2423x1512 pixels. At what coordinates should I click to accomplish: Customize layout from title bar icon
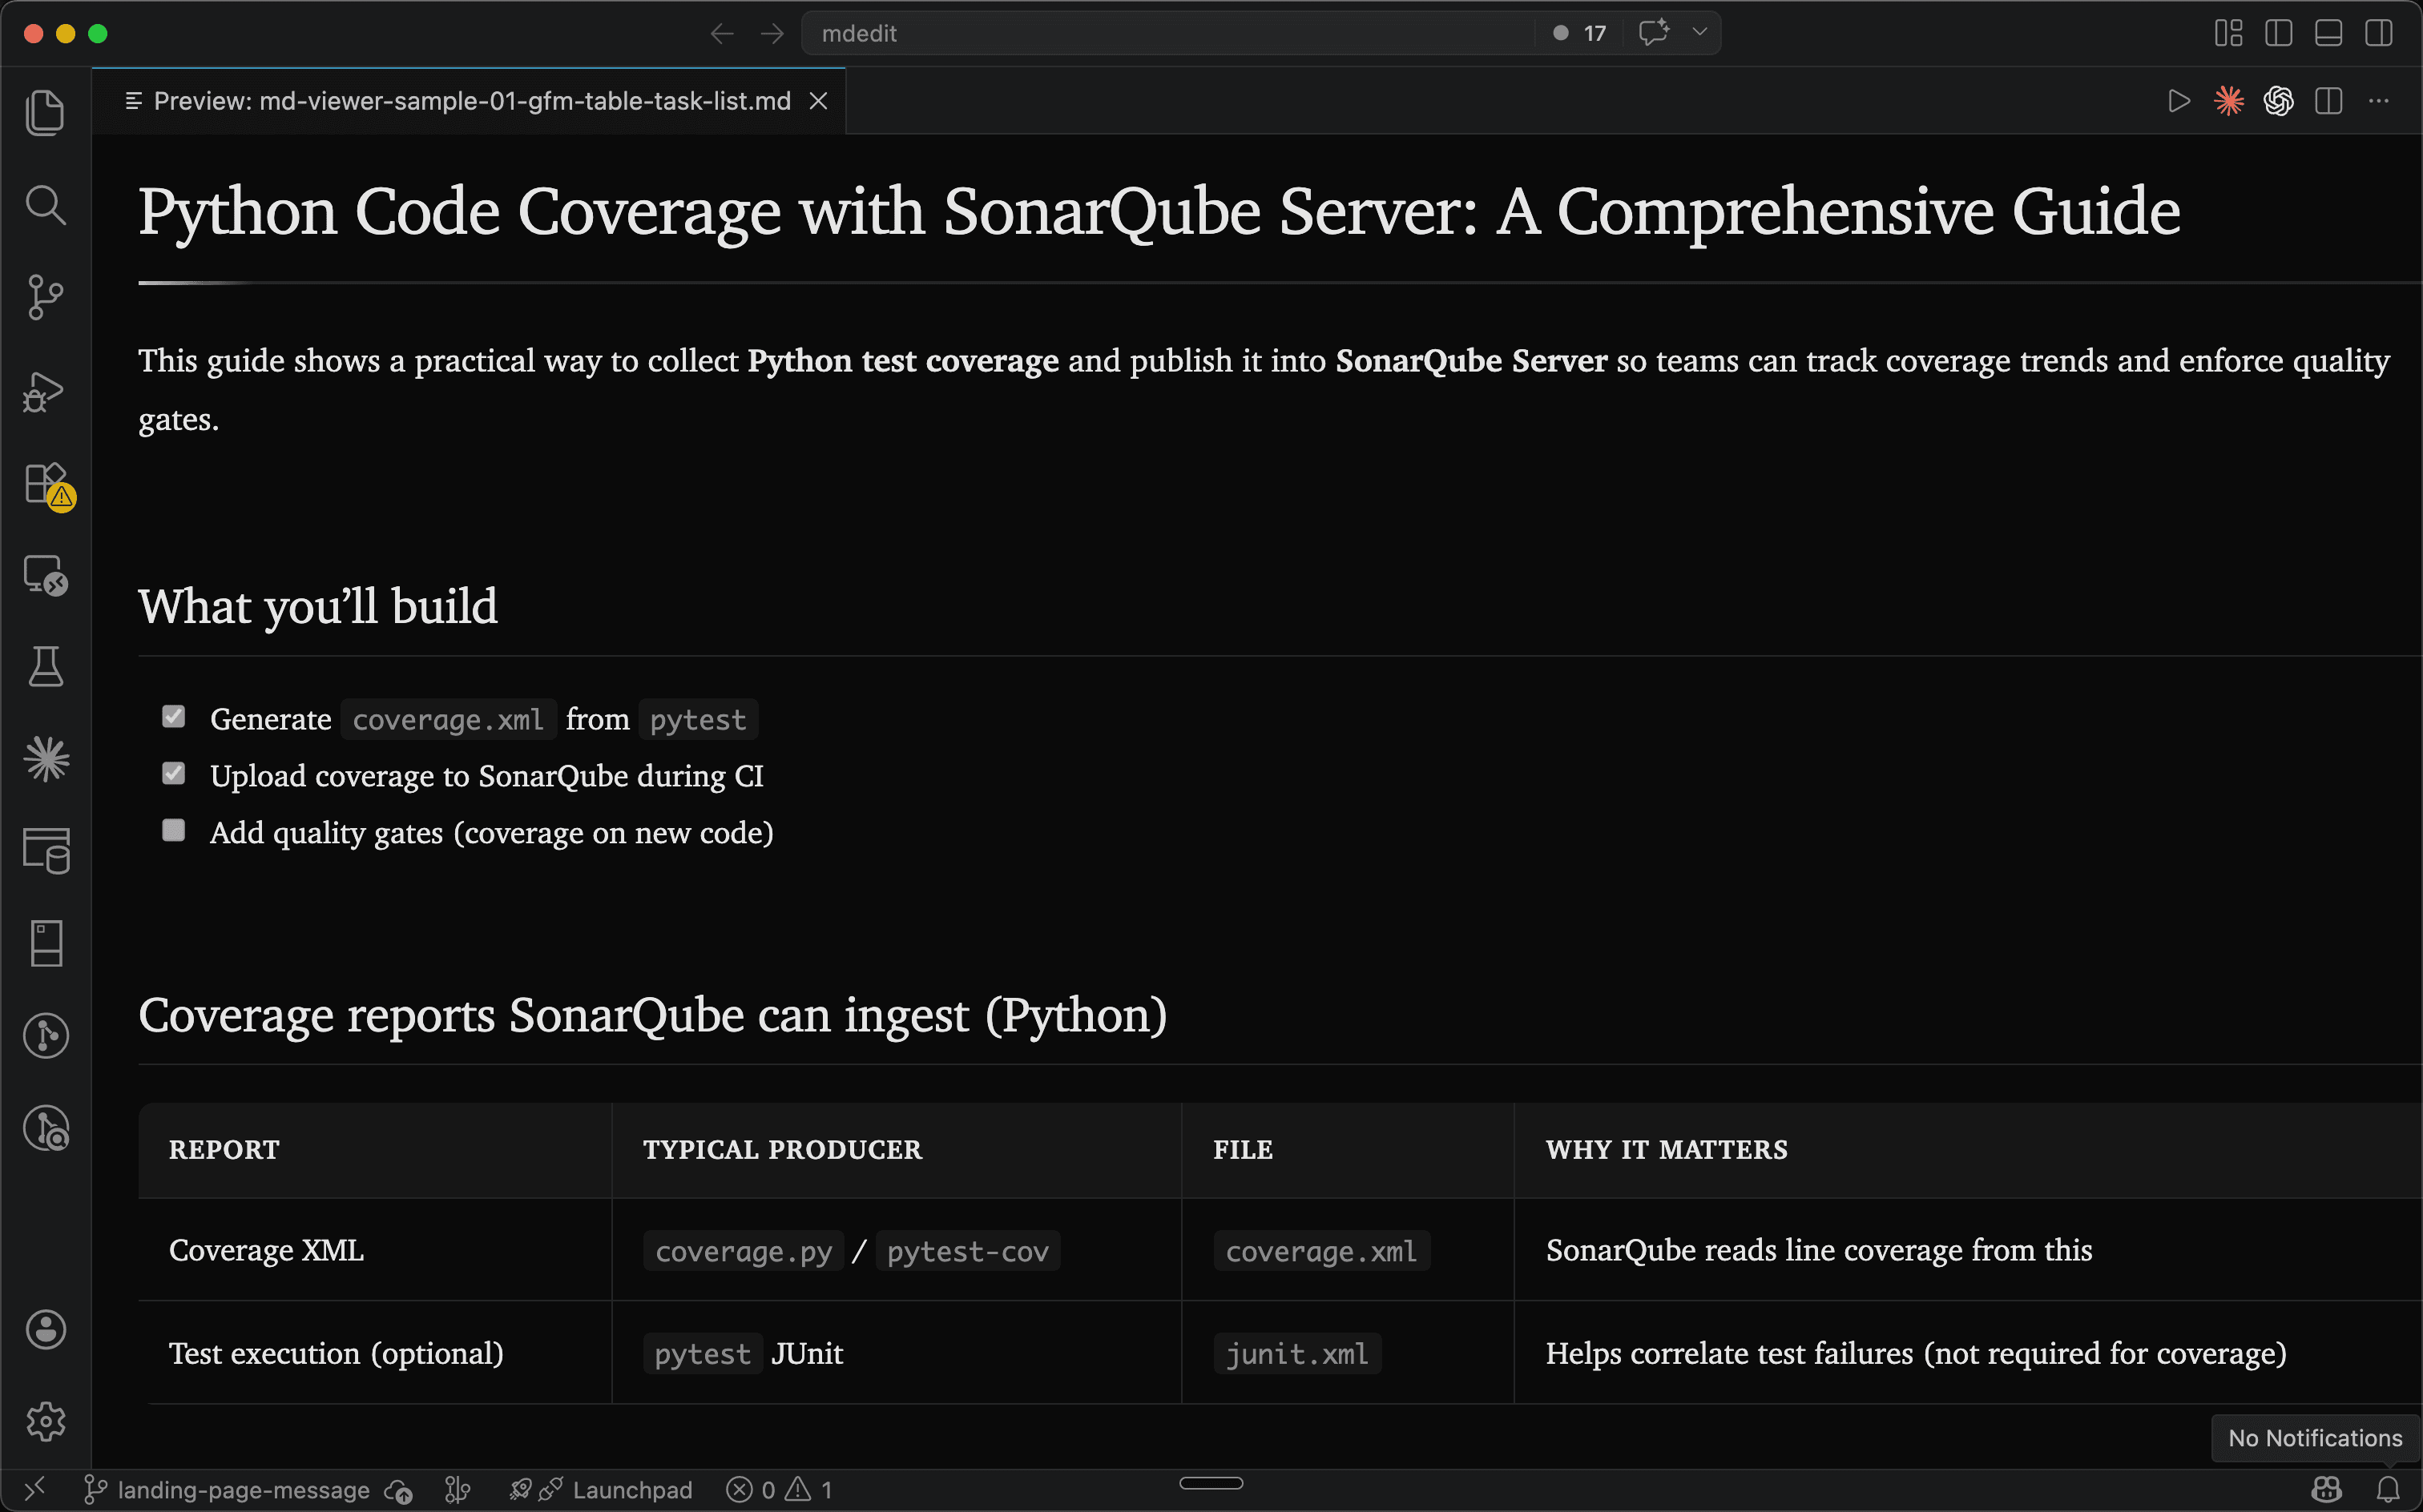coord(2228,33)
